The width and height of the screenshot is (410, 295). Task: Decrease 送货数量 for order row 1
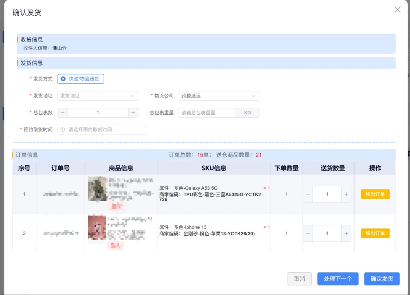tap(308, 194)
